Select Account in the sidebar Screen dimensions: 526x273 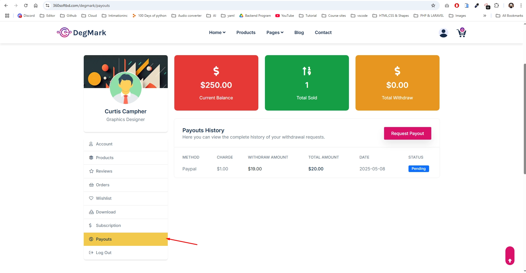coord(126,144)
